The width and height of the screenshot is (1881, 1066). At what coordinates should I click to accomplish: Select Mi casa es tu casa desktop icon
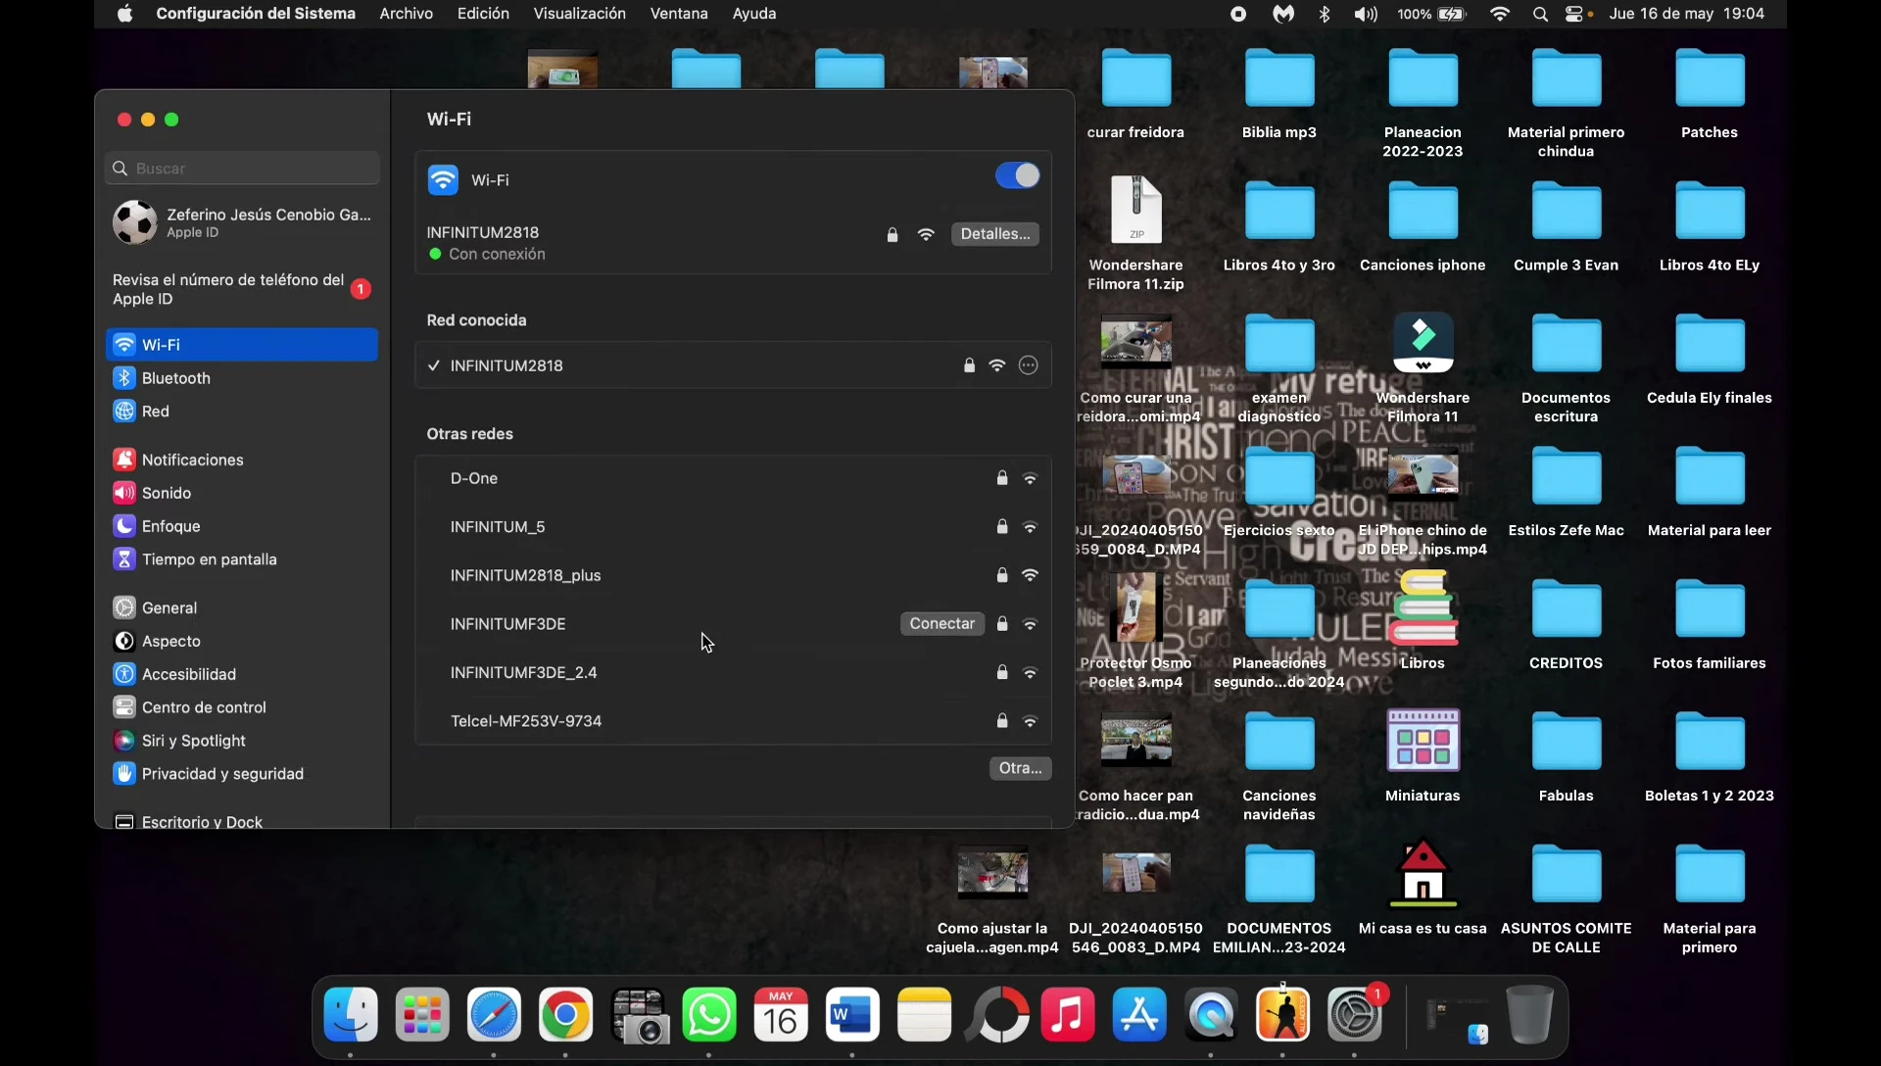coord(1423,889)
